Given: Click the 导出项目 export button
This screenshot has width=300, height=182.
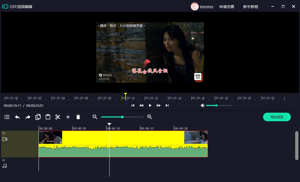Looking at the screenshot, I should tap(277, 117).
